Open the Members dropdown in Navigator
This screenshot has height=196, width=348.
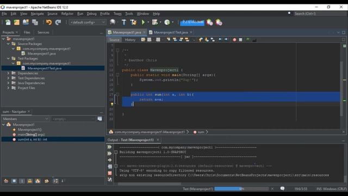click(26, 119)
